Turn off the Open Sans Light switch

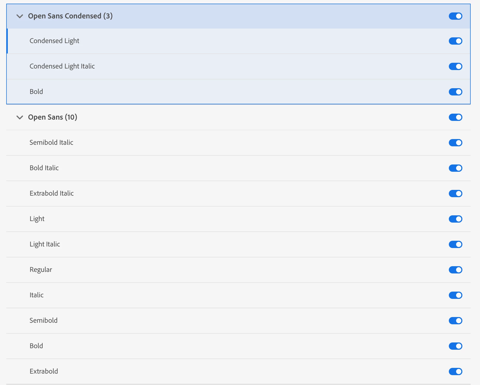[455, 219]
